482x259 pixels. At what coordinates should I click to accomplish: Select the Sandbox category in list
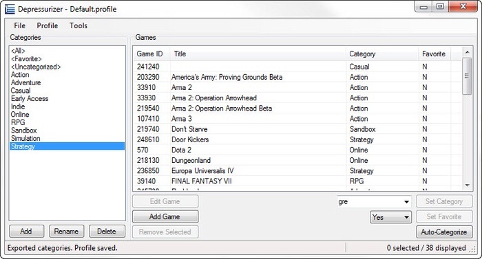pos(67,131)
